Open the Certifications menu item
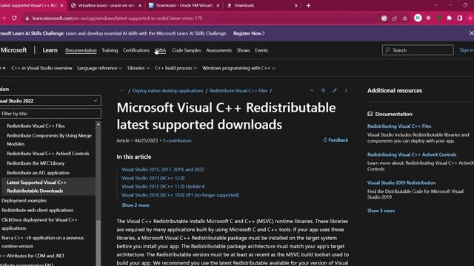474x266 pixels. [136, 50]
